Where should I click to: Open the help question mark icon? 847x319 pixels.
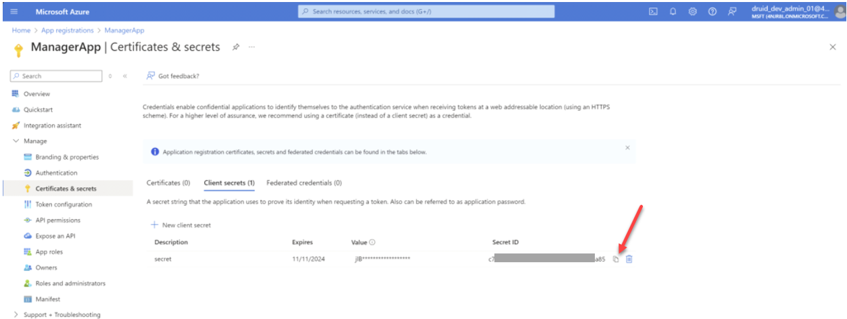pos(712,11)
